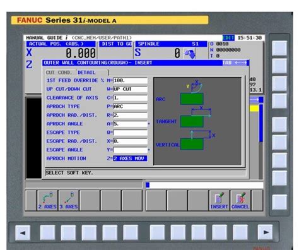The height and width of the screenshot is (250, 299).
Task: Click the bottom right-side vertical hardware key
Action: click(279, 202)
